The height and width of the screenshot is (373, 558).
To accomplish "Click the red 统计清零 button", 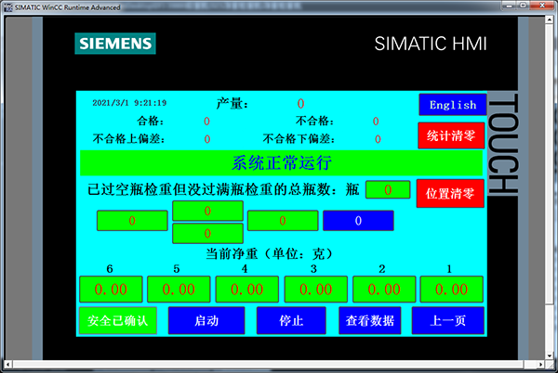I will click(451, 135).
